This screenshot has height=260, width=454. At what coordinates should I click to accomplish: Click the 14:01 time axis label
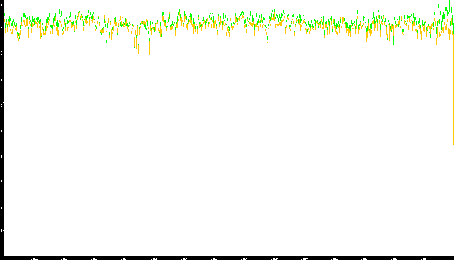point(34,259)
